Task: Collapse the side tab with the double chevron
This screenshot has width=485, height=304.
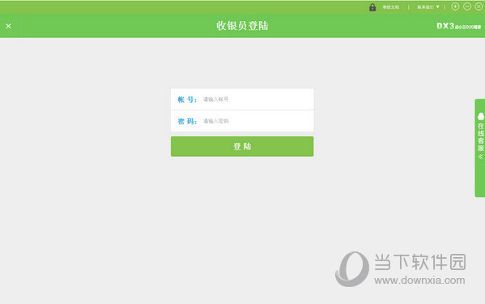Action: [480, 157]
